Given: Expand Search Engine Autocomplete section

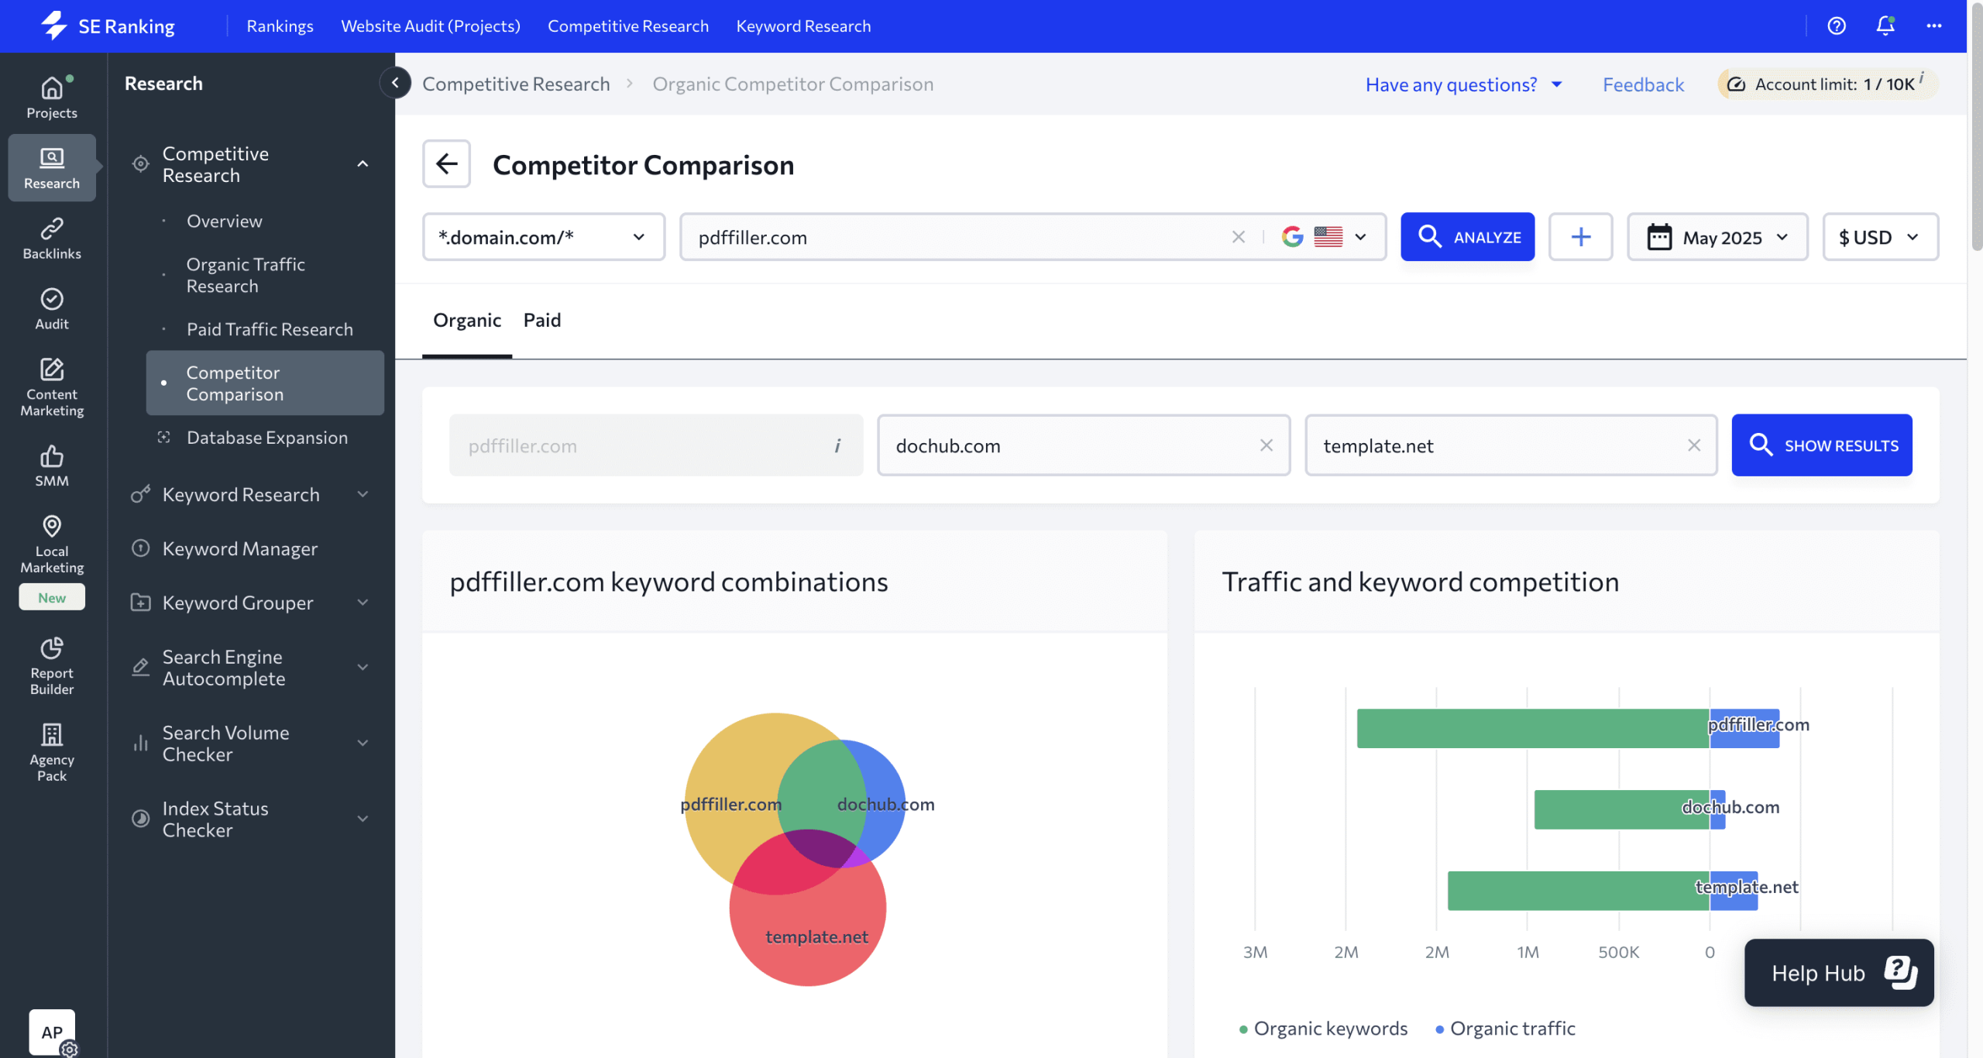Looking at the screenshot, I should [x=363, y=668].
